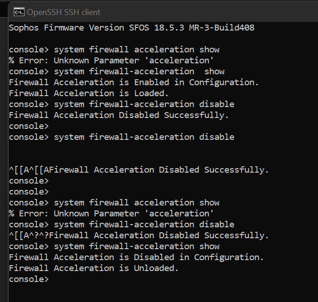The image size is (318, 302).
Task: Click the topmost "system firewall acceleration show" command
Action: 136,49
